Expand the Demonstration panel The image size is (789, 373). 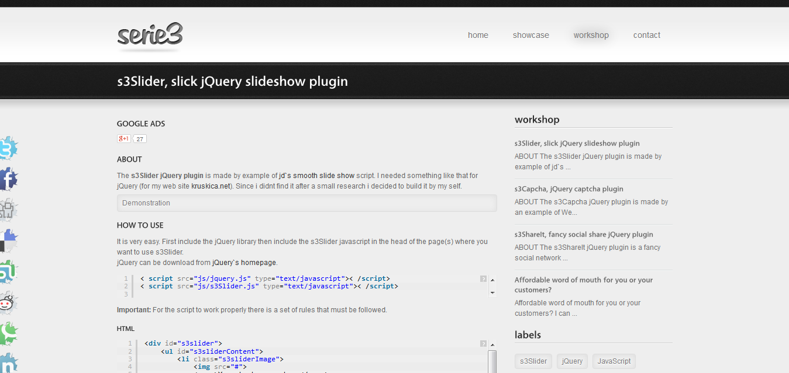pyautogui.click(x=307, y=203)
